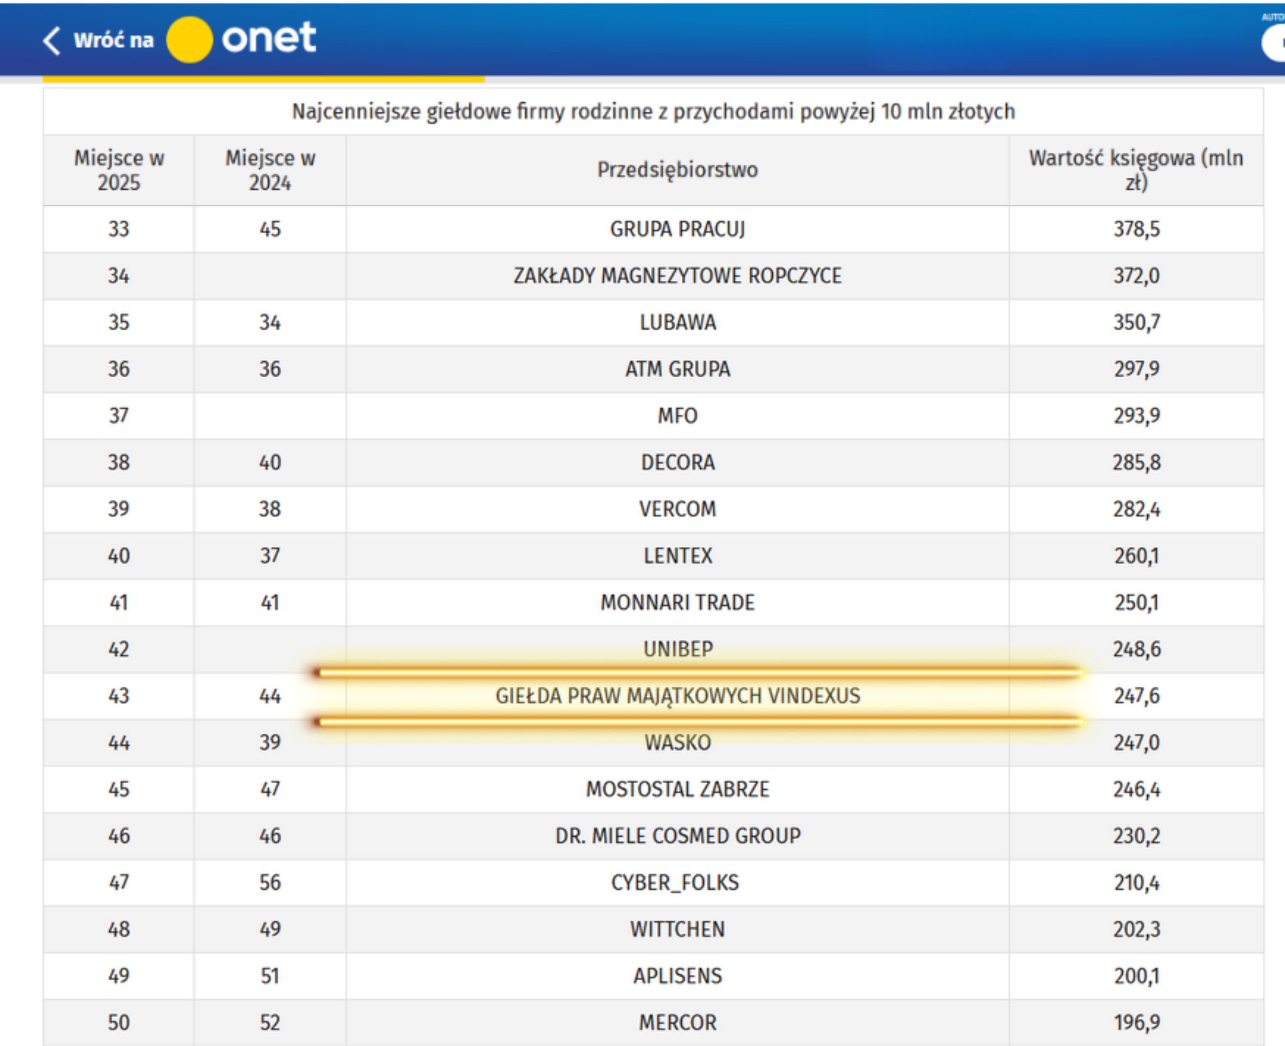Click the value 282,4 for VERCOM

point(1136,509)
